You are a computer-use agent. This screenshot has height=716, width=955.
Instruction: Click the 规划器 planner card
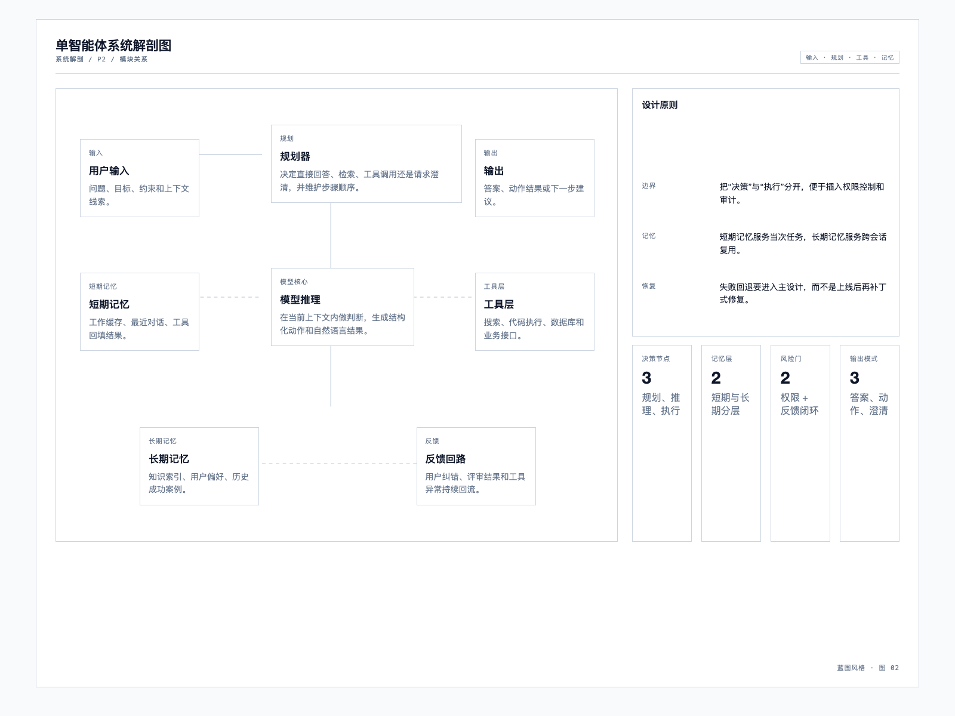[x=366, y=163]
